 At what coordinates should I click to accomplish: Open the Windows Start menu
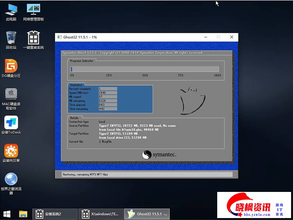[7, 214]
